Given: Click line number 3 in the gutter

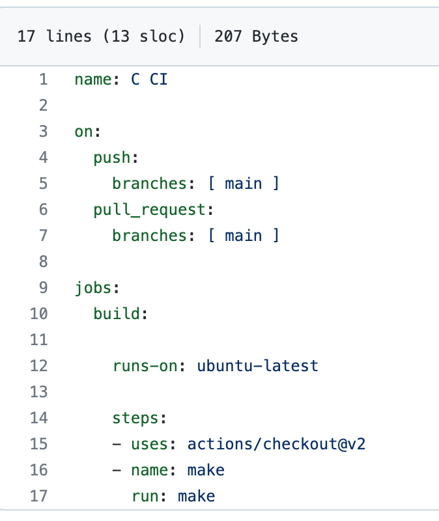Looking at the screenshot, I should click(44, 132).
